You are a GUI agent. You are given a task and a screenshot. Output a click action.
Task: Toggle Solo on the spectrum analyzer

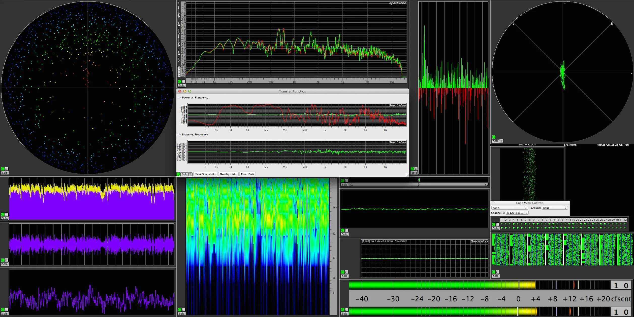pyautogui.click(x=182, y=85)
